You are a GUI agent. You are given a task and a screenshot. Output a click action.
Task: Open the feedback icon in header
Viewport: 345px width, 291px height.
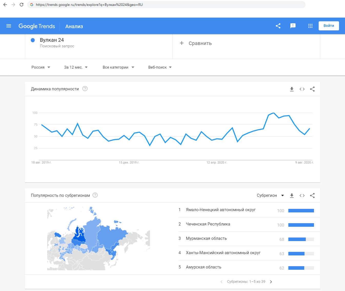point(293,26)
